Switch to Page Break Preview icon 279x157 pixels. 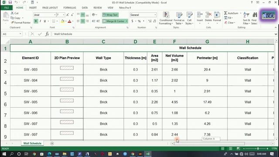click(x=238, y=148)
